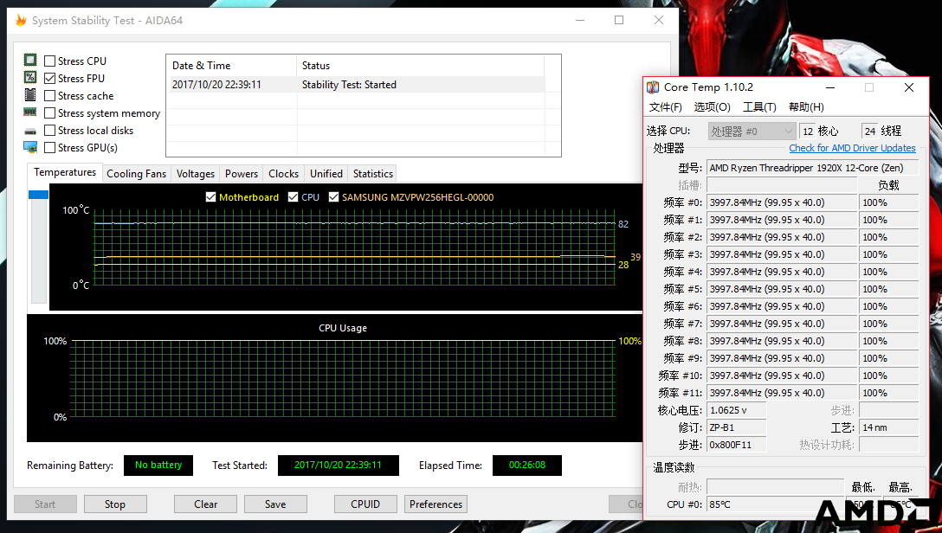Switch to the Statistics tab
Screen dimensions: 942x533
373,173
